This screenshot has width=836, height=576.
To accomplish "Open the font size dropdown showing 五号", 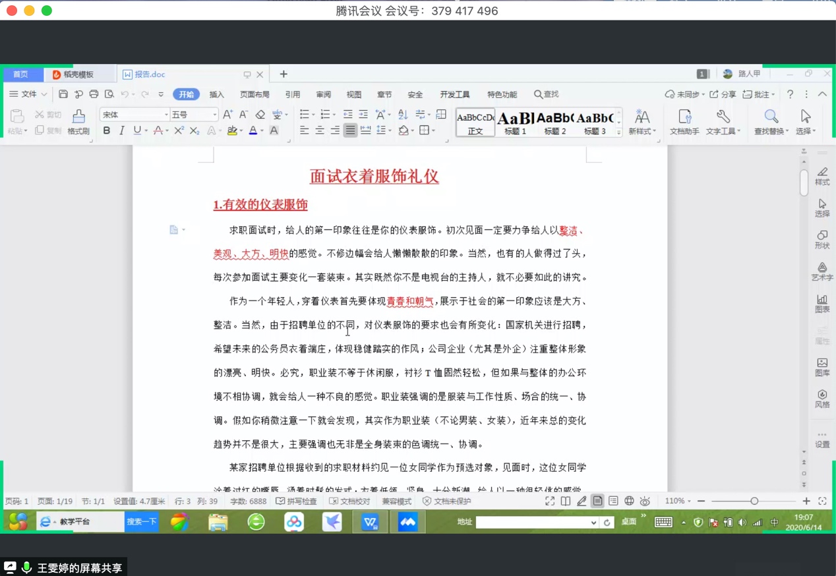I will (194, 115).
